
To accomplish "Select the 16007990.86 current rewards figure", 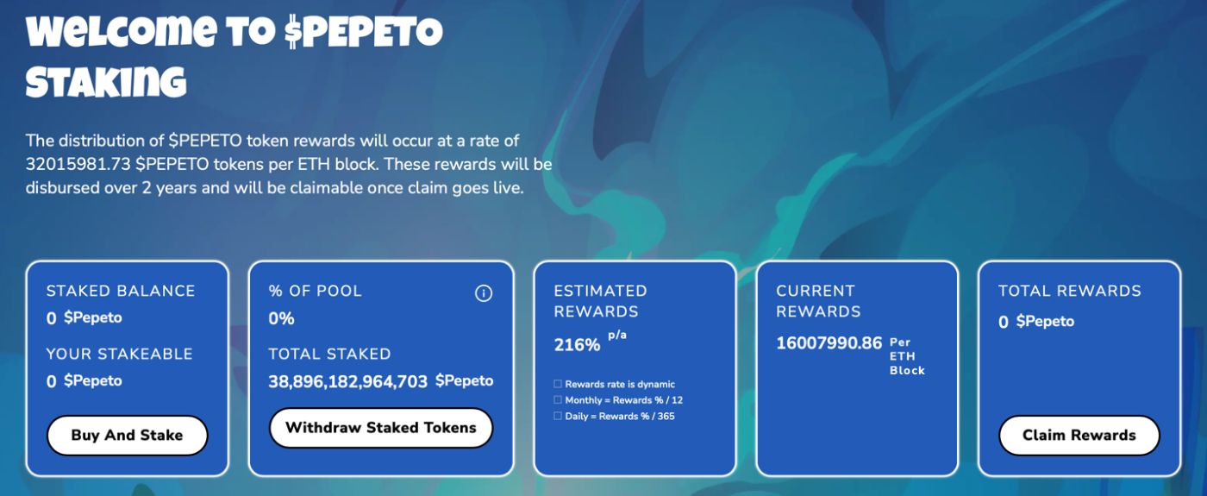I will click(829, 343).
